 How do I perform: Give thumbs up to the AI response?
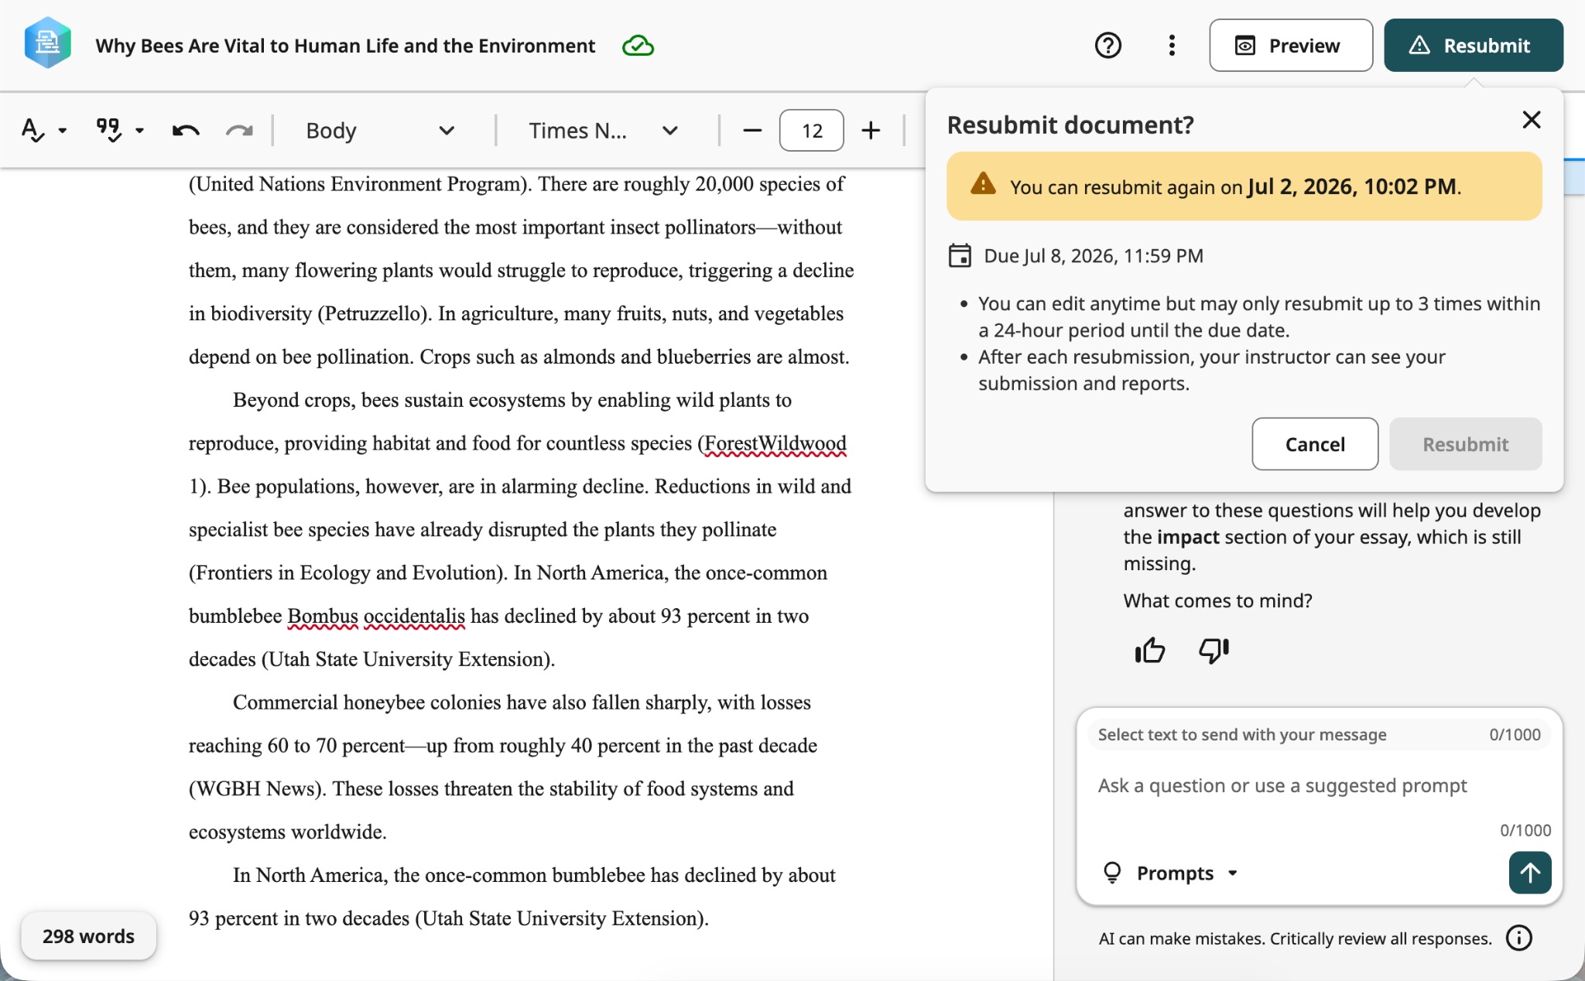coord(1150,650)
